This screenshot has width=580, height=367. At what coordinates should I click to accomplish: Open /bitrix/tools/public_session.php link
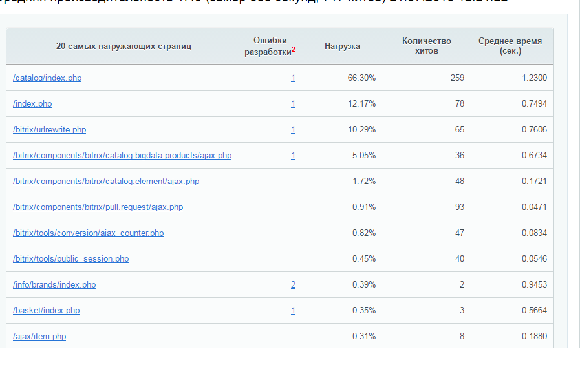tap(71, 259)
